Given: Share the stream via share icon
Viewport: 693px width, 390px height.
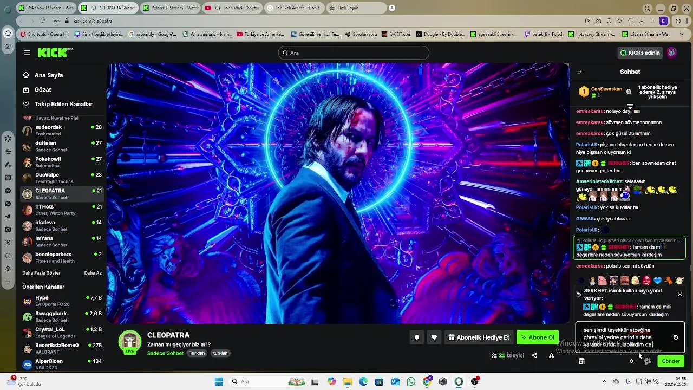Looking at the screenshot, I should (x=534, y=355).
